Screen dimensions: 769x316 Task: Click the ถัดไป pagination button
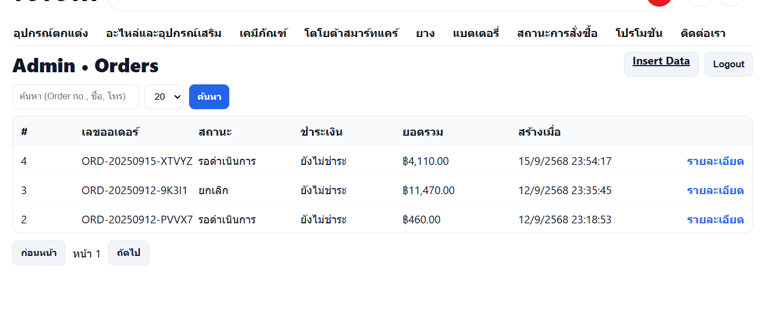pos(128,253)
